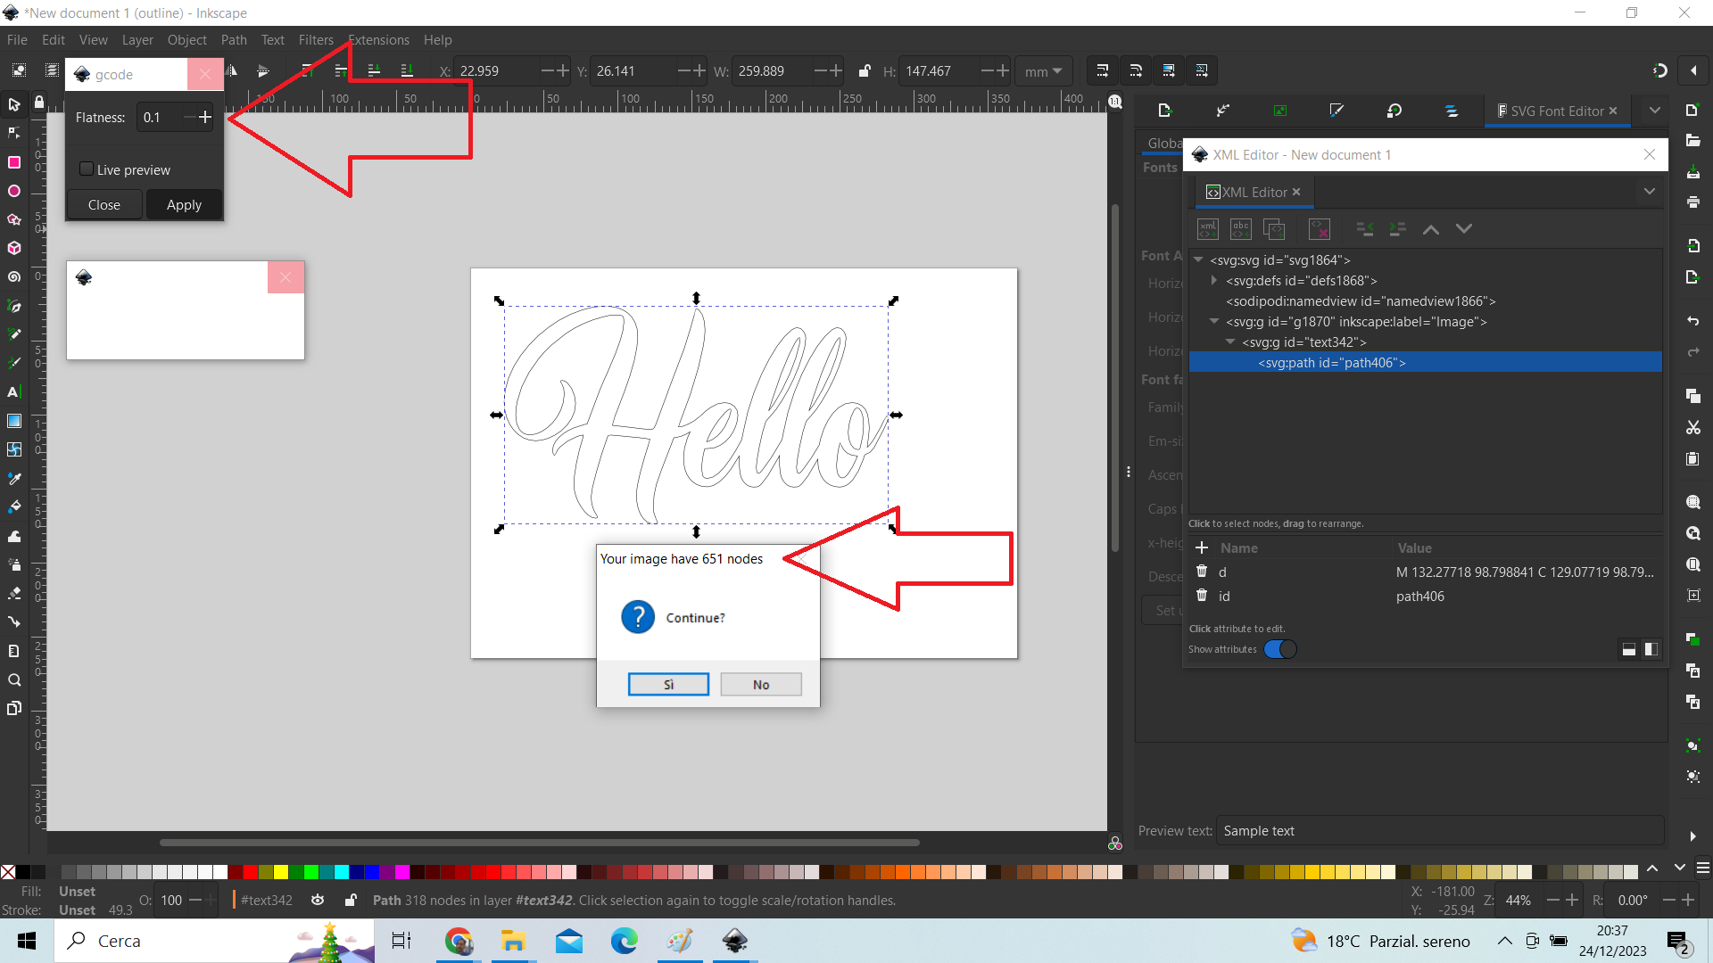Select the Text tool in sidebar

15,391
